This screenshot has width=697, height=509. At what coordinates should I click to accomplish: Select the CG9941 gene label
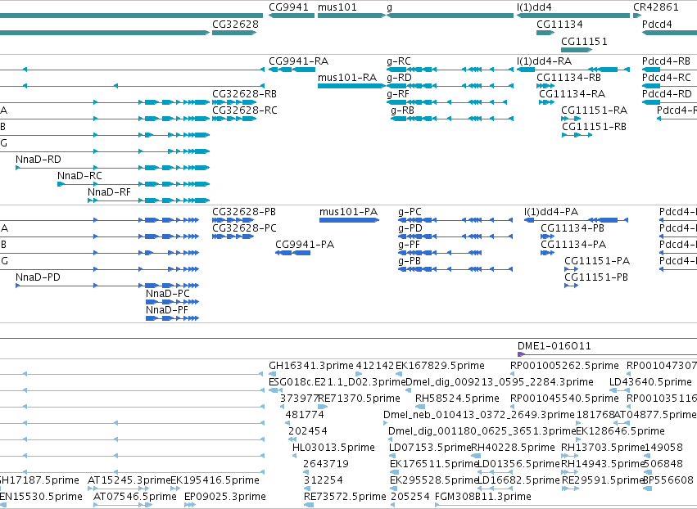[288, 7]
